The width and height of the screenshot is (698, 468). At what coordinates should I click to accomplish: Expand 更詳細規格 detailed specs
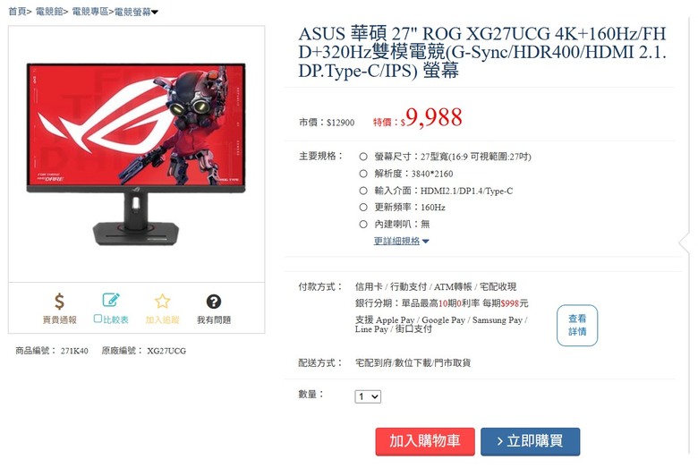click(401, 241)
